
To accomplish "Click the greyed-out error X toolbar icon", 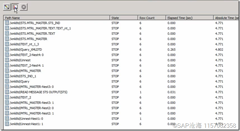I will tap(23, 7).
